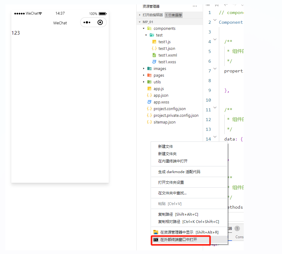Open 打开文件夹设置 from the menu
The image size is (282, 254).
pos(189,183)
